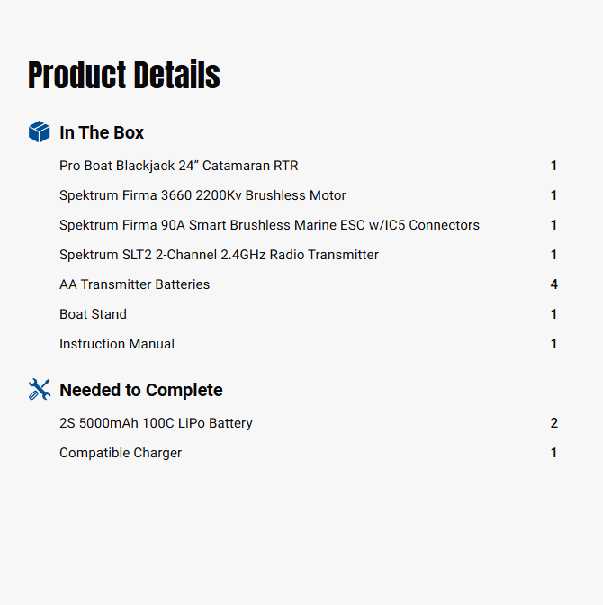Image resolution: width=603 pixels, height=605 pixels.
Task: Select the Spektrum Firma 3660 Brushless Motor item
Action: point(202,195)
